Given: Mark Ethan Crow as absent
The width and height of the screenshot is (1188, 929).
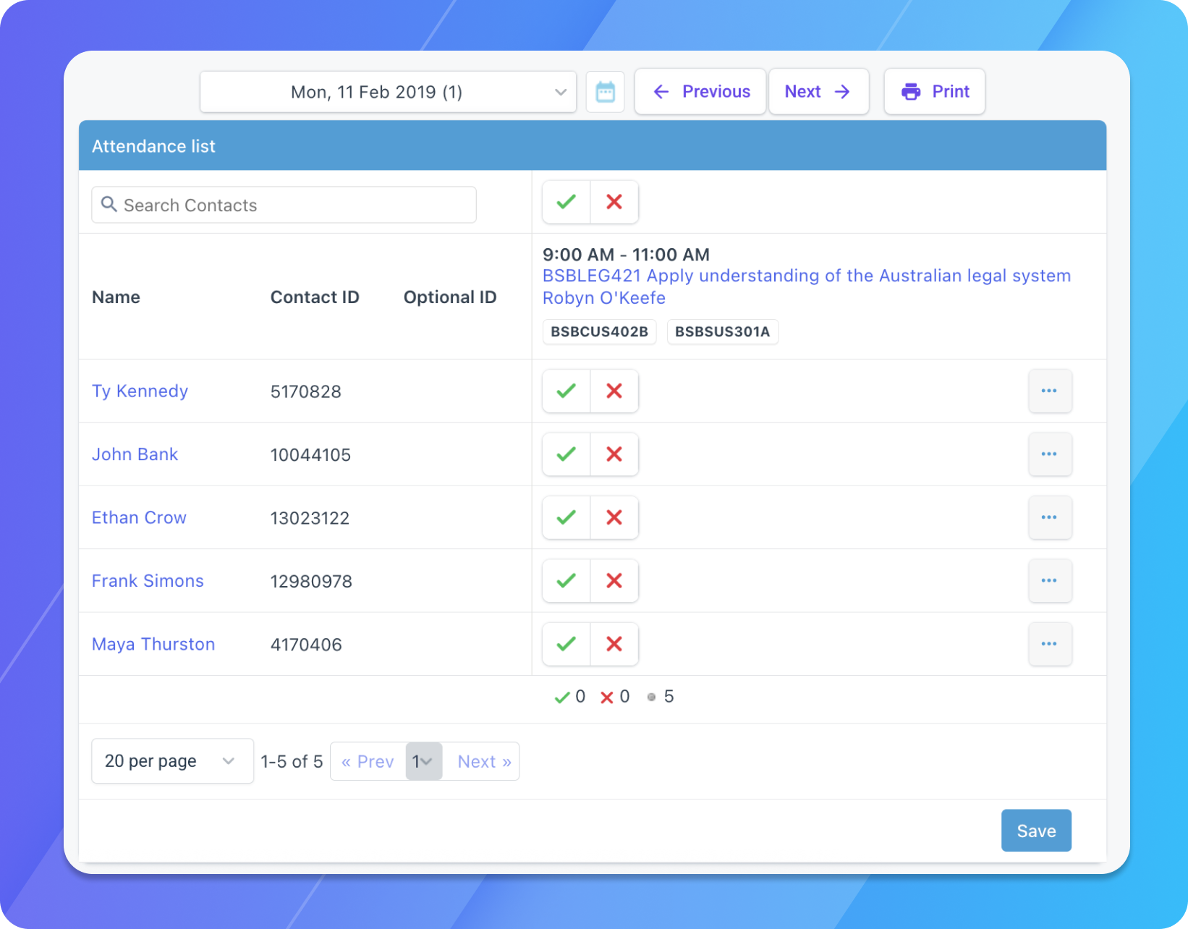Looking at the screenshot, I should 614,518.
